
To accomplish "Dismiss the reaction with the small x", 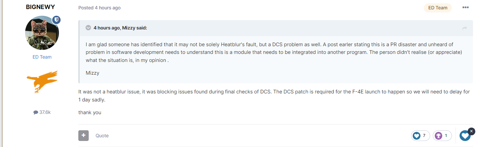I will 472,131.
